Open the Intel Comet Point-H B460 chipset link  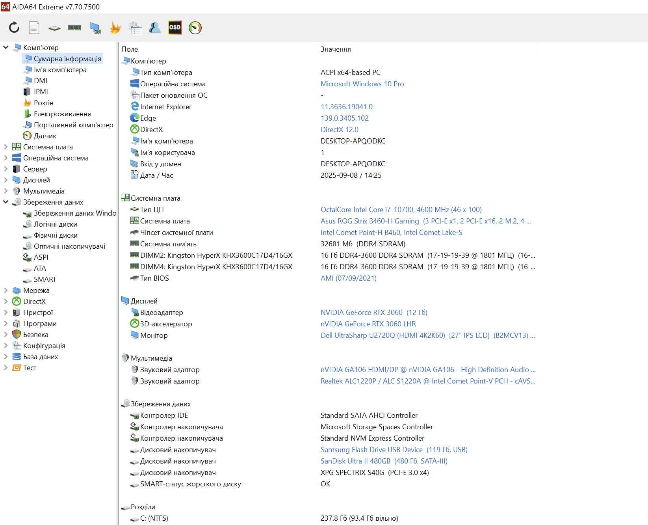391,232
